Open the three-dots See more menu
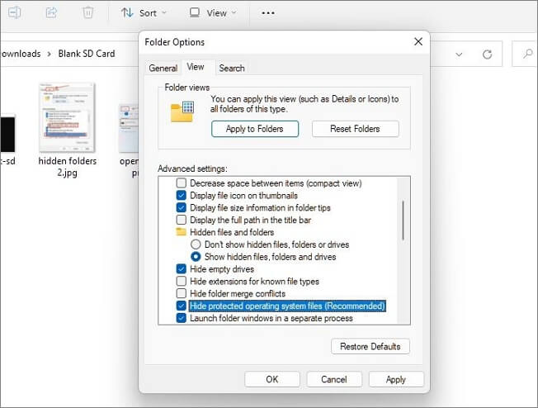The image size is (538, 408). click(x=268, y=13)
